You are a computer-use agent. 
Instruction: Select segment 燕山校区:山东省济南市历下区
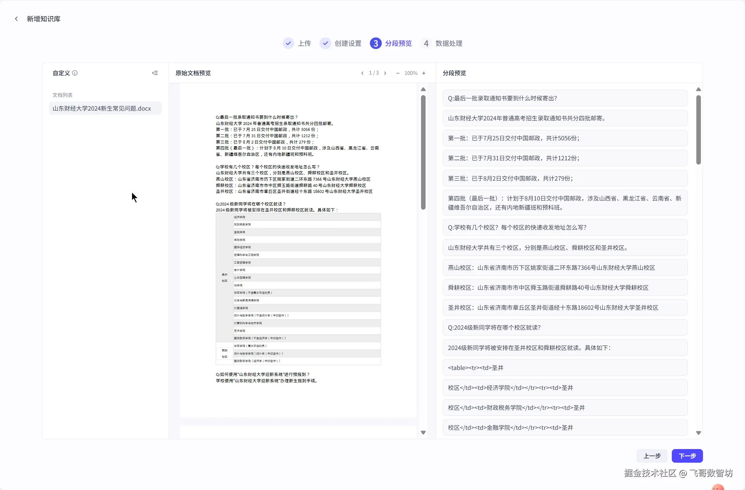[x=565, y=268]
